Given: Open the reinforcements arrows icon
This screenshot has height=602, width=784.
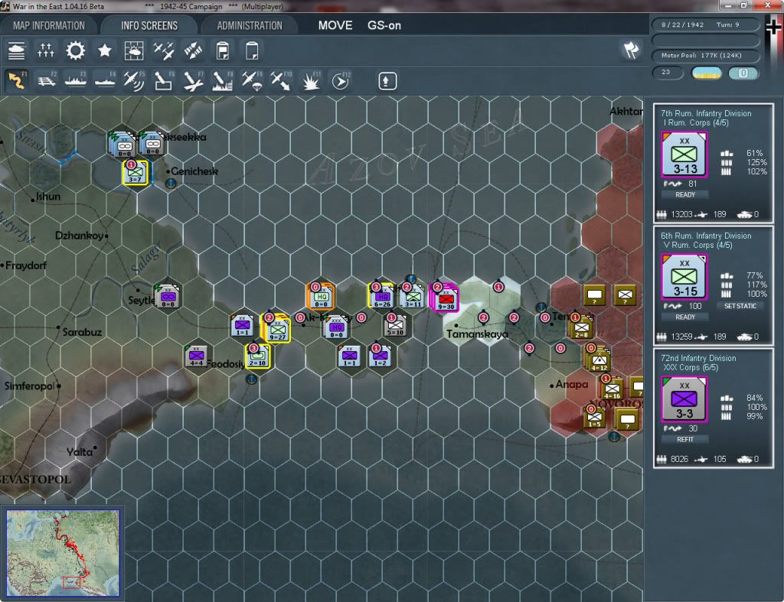Looking at the screenshot, I should click(x=46, y=50).
